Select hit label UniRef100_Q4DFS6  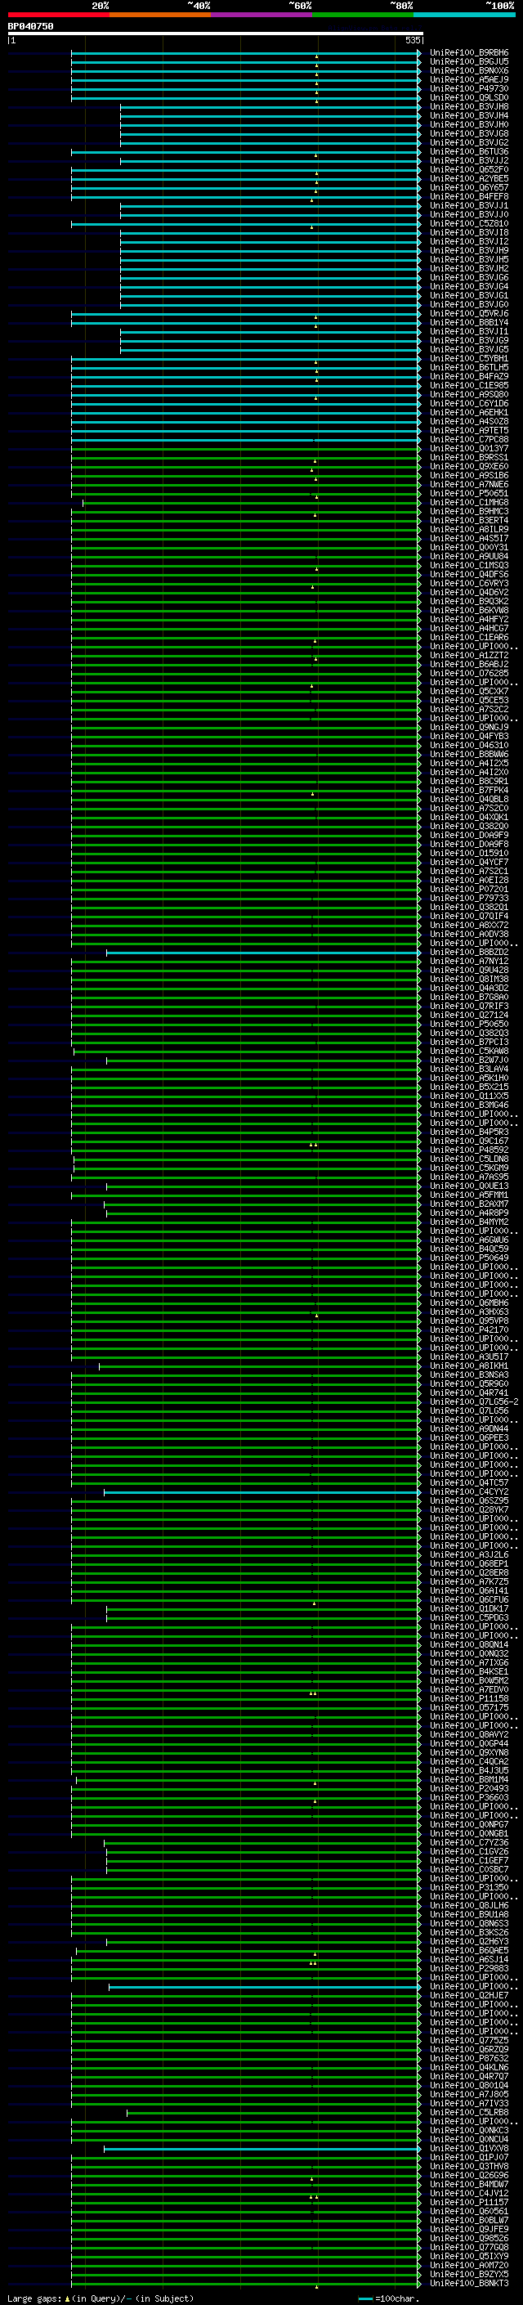[x=469, y=575]
